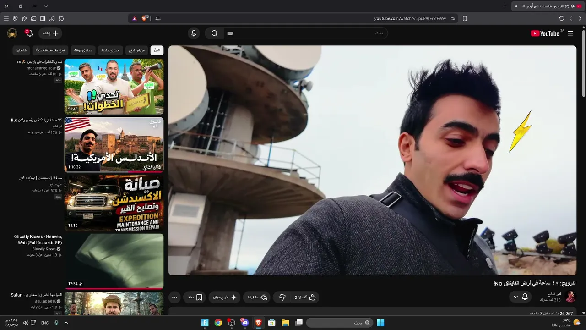Select the فيديوهات محمّلة حديثًا chip
The height and width of the screenshot is (330, 586).
pos(51,50)
